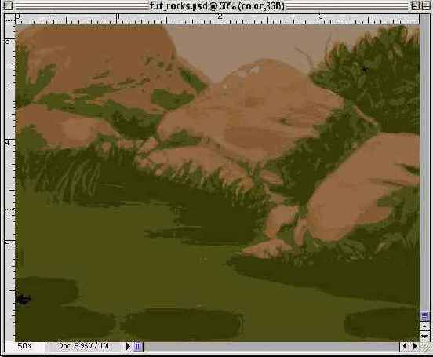The height and width of the screenshot is (357, 433).
Task: Collapse the window with the windowshade box
Action: [x=426, y=5]
